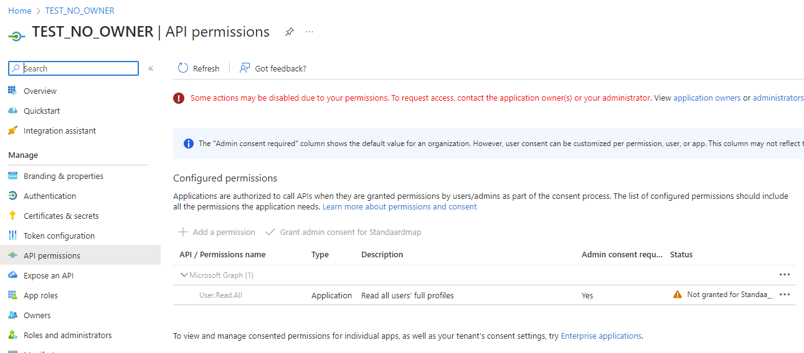The height and width of the screenshot is (353, 804).
Task: Open Learn more about permissions and consent
Action: pos(400,206)
